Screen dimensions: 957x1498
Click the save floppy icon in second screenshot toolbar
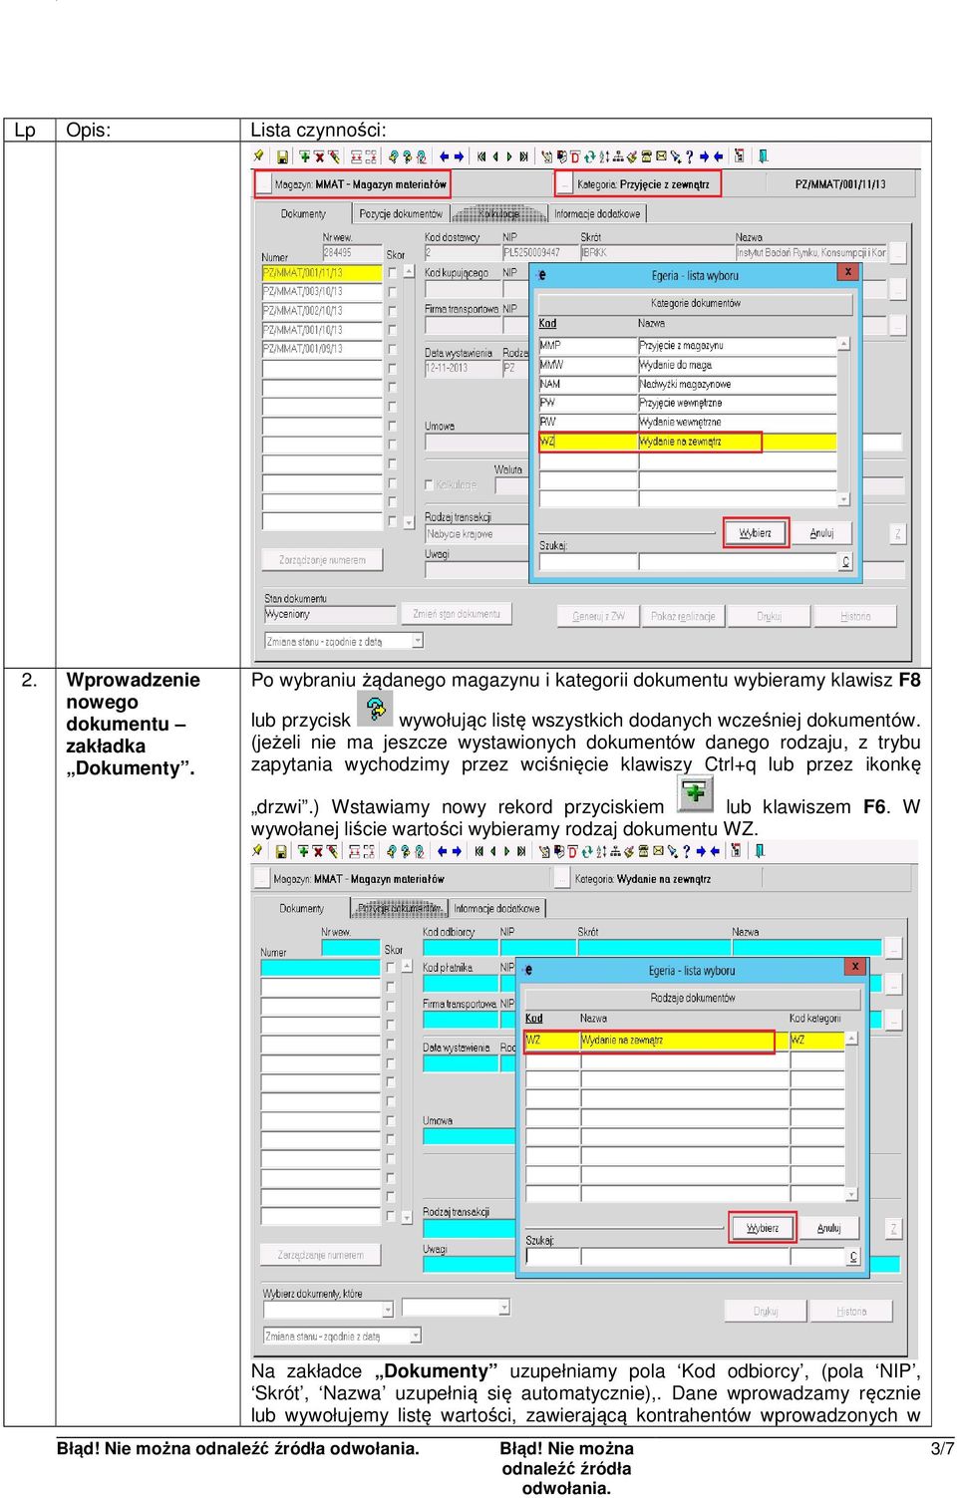tap(281, 851)
